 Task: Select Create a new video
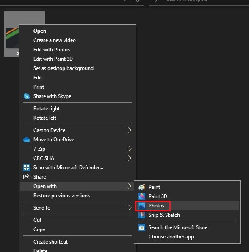(x=77, y=40)
